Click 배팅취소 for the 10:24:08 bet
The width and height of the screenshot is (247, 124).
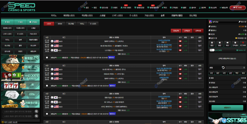pyautogui.click(x=112, y=57)
